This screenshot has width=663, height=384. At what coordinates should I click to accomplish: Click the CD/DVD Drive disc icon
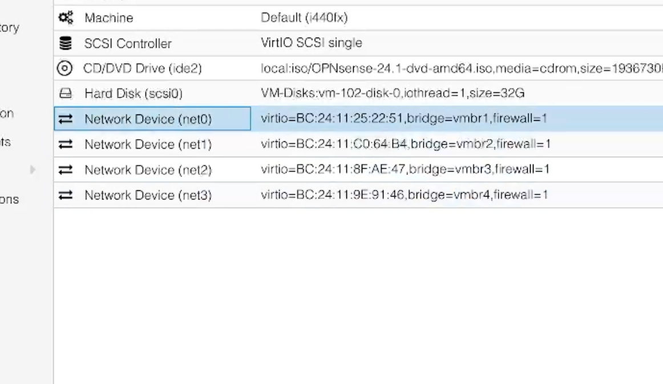(65, 69)
